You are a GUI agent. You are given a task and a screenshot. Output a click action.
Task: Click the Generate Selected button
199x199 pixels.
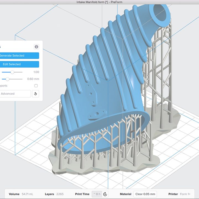coord(19,56)
